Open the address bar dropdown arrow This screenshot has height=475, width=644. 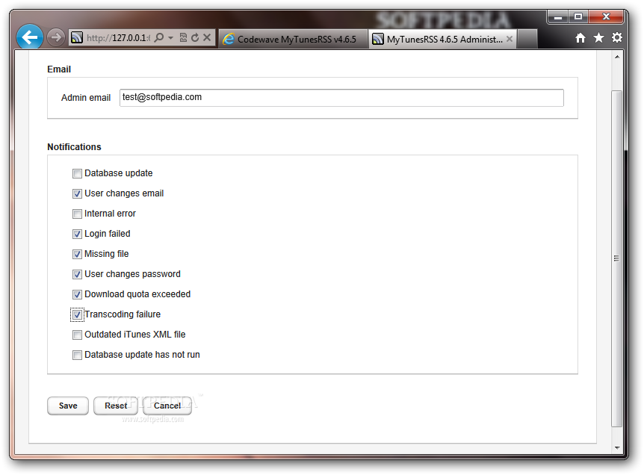click(x=171, y=38)
